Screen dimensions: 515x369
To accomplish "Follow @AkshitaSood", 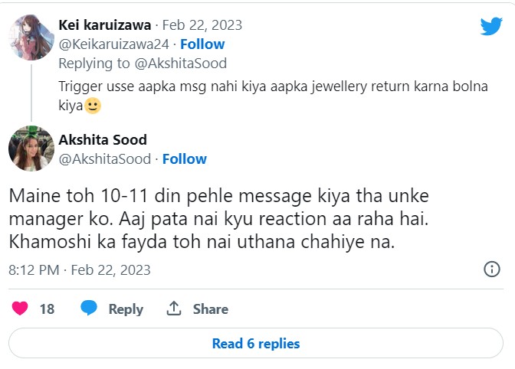I will click(185, 158).
